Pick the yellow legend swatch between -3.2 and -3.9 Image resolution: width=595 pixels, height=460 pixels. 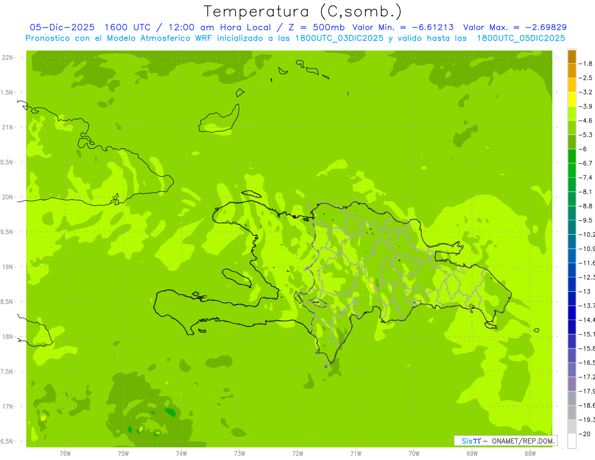click(x=572, y=99)
